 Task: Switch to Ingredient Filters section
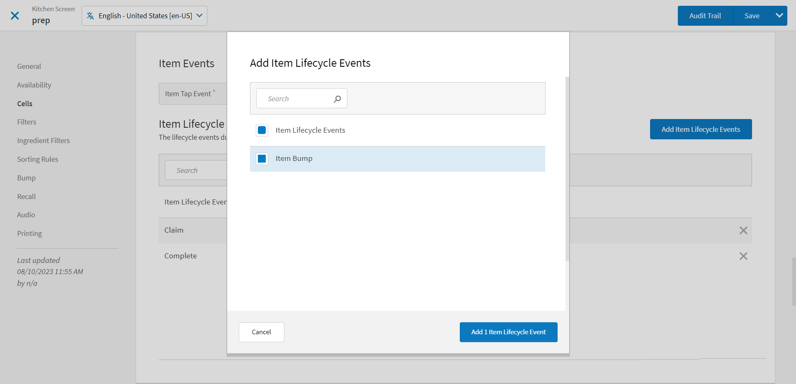44,141
